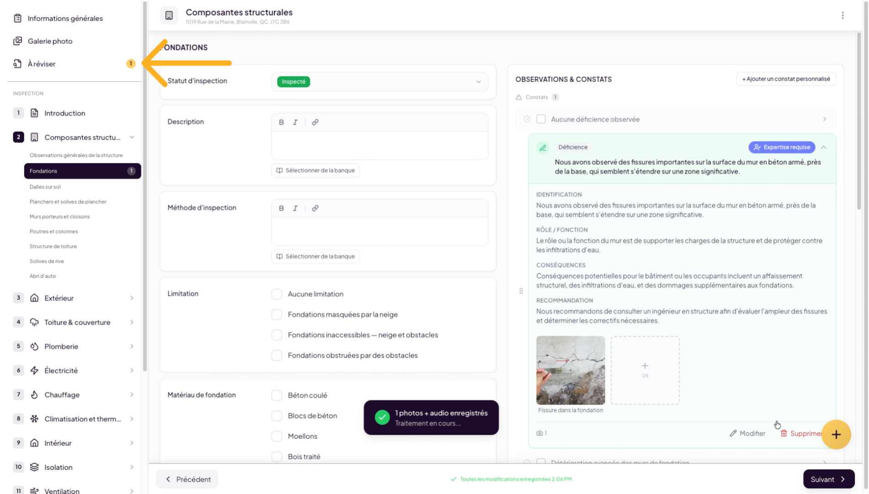This screenshot has width=869, height=494.
Task: Click the Suivant button
Action: (828, 479)
